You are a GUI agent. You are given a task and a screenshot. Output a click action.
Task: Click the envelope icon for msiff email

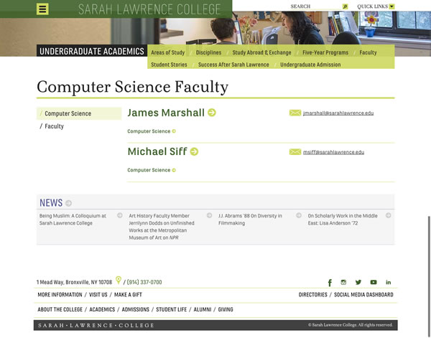(295, 152)
